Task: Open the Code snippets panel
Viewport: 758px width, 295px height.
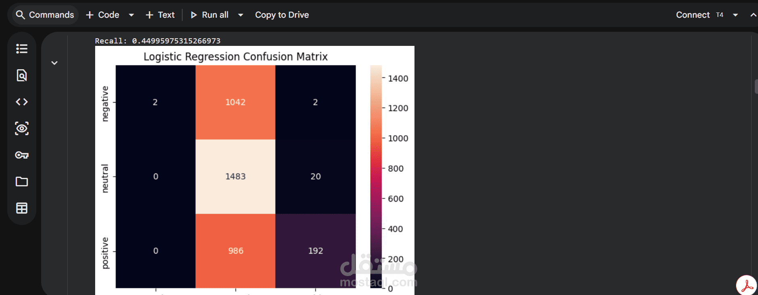Action: click(22, 102)
